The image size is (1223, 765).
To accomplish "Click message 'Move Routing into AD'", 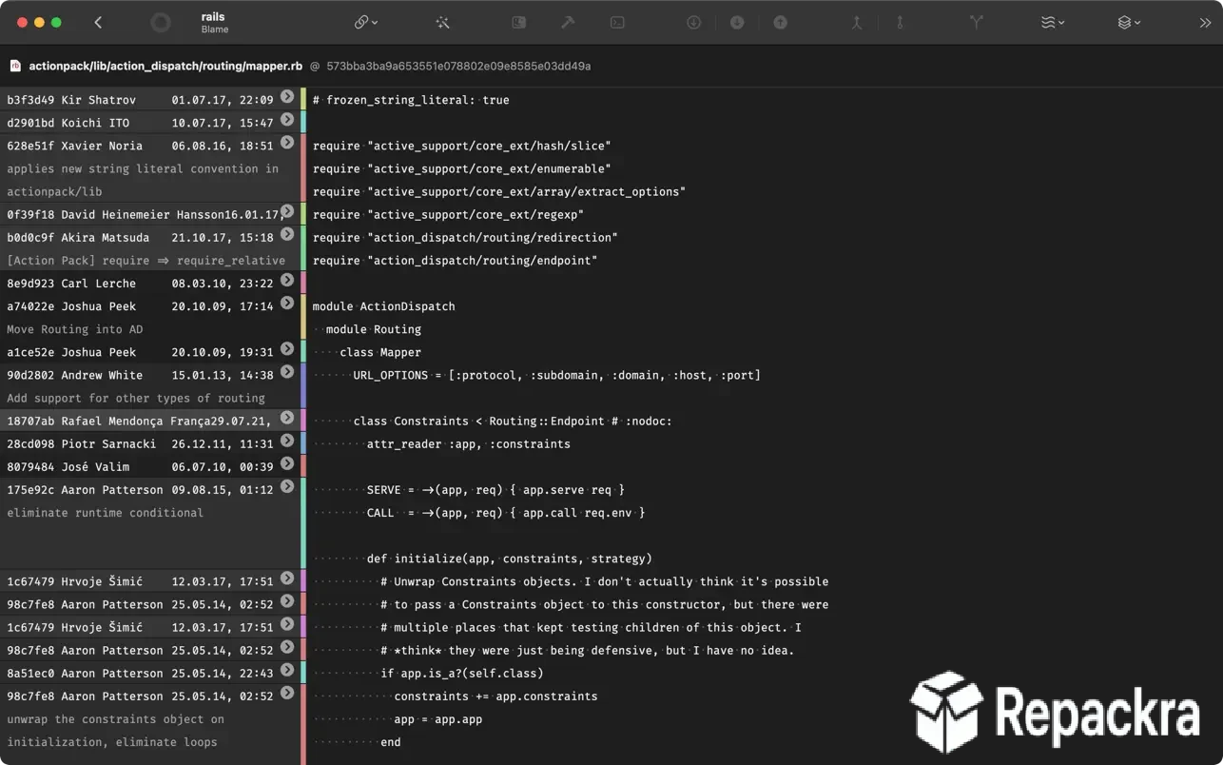I will click(74, 329).
